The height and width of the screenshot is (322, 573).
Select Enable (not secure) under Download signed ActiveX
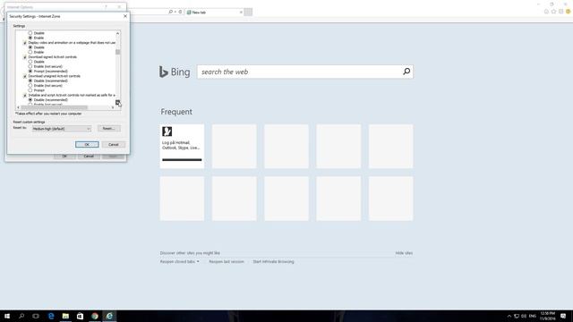coord(30,66)
